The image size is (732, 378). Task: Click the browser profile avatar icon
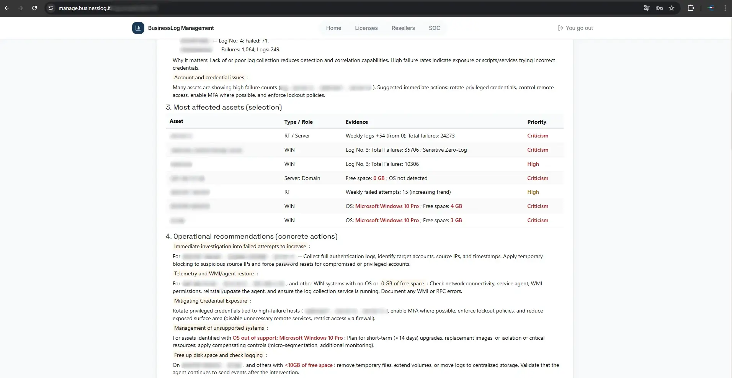click(711, 8)
